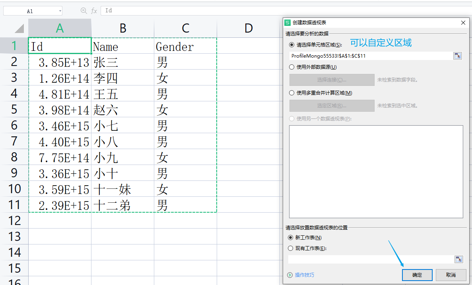
Task: Click the 确定 button
Action: 417,275
